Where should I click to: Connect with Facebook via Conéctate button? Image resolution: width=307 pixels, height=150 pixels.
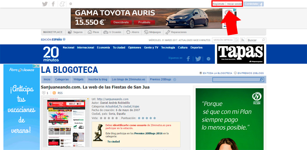click(x=254, y=4)
